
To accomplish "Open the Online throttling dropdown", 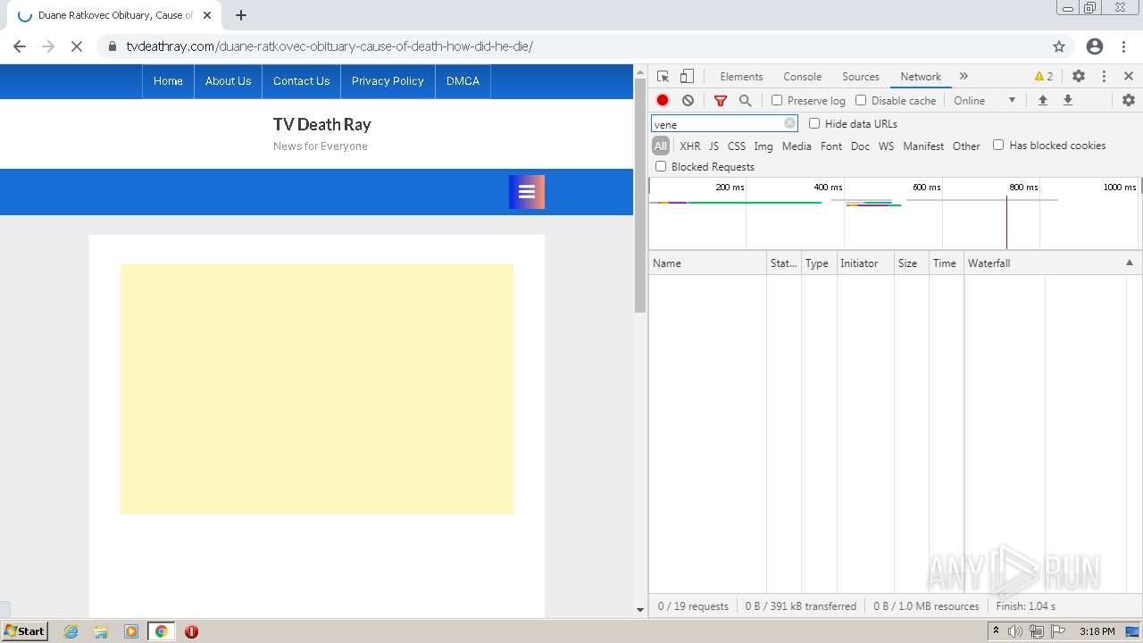I will click(985, 101).
